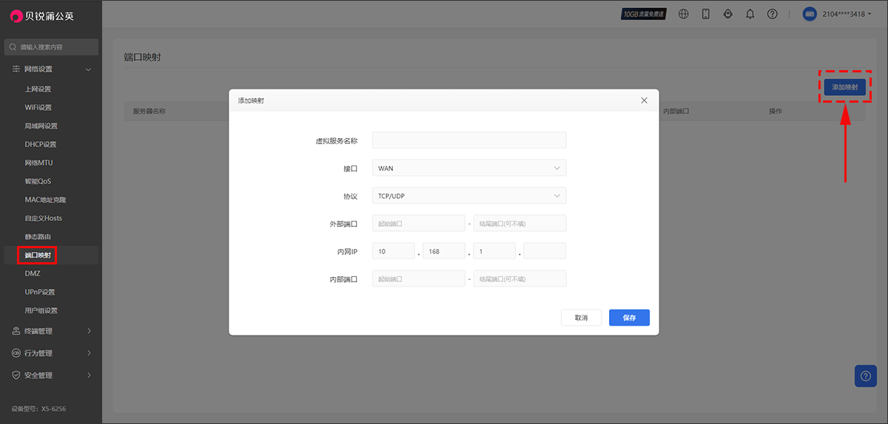Viewport: 888px width, 424px height.
Task: Click the 虚拟服务名称 input field
Action: (x=468, y=140)
